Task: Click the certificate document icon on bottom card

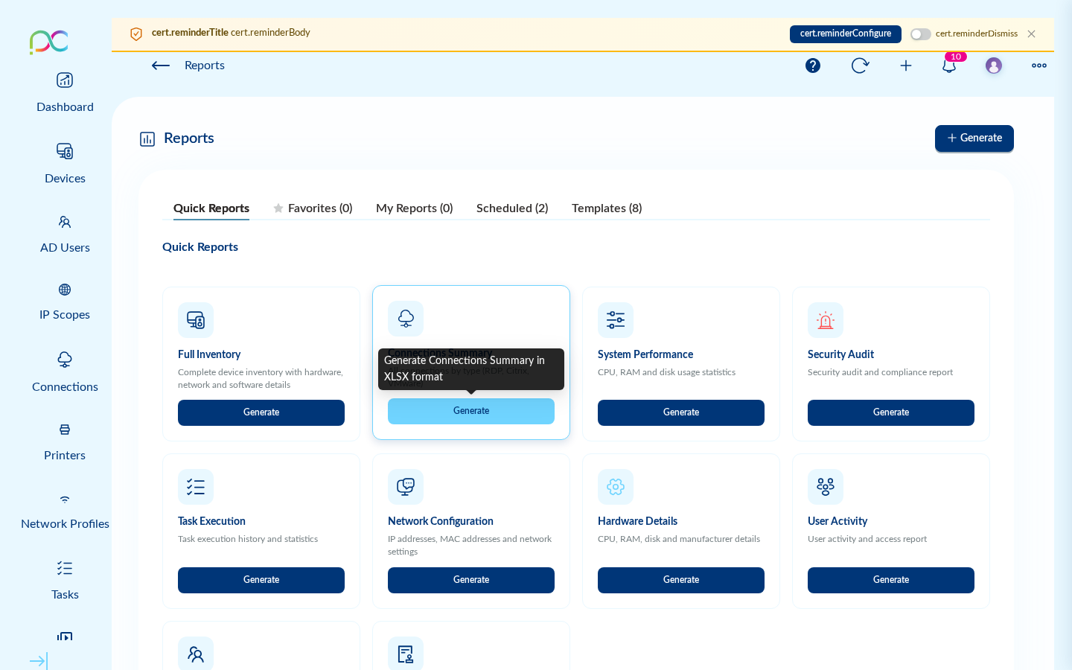Action: [x=406, y=654]
